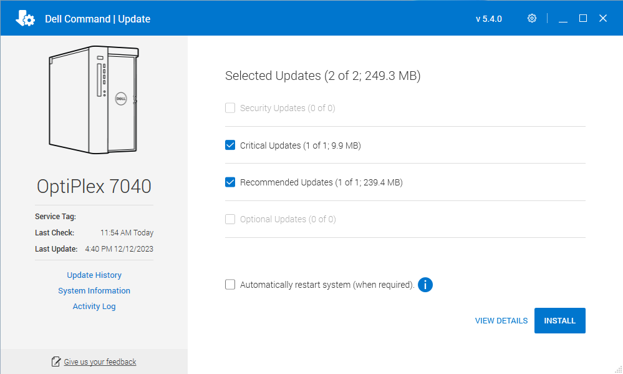Open the Activity Log link
Image resolution: width=623 pixels, height=374 pixels.
pos(94,307)
